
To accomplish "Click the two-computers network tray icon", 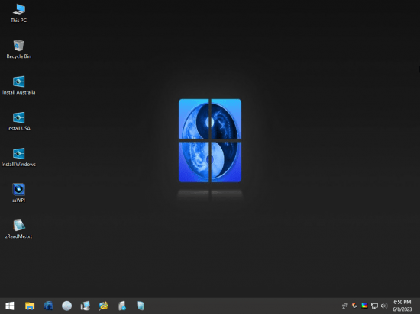I will [344, 306].
